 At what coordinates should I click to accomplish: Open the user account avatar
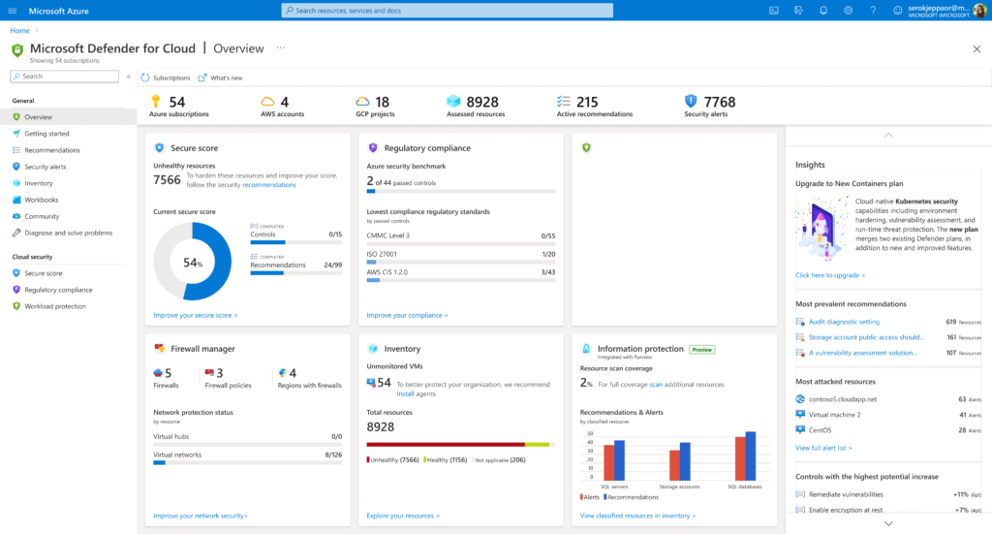(x=979, y=10)
